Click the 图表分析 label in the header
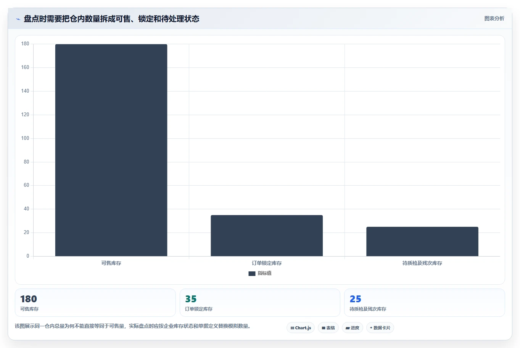This screenshot has width=520, height=348. (x=494, y=18)
